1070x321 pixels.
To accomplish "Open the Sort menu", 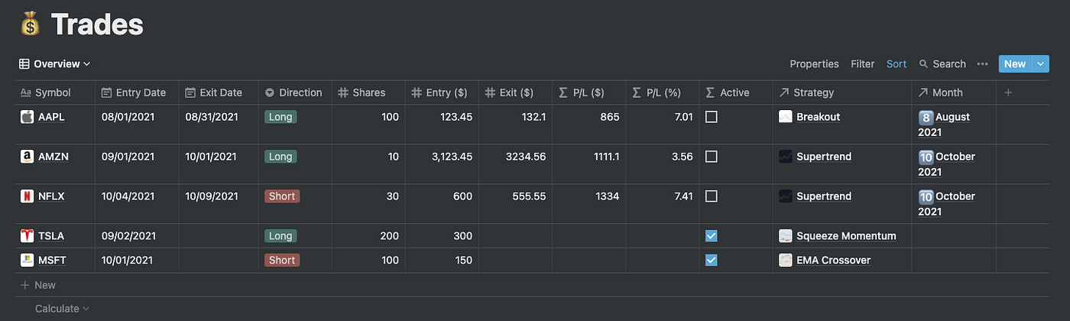I will pos(897,64).
